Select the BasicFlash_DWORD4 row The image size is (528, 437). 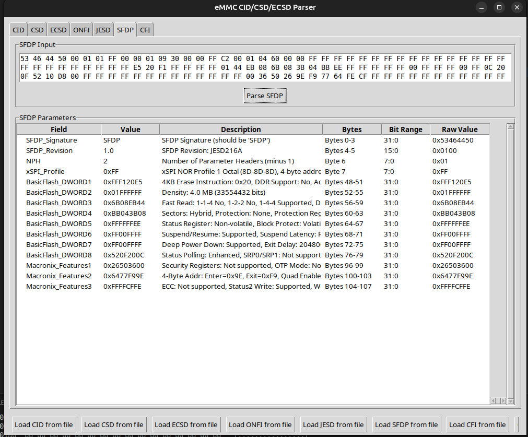click(x=253, y=213)
